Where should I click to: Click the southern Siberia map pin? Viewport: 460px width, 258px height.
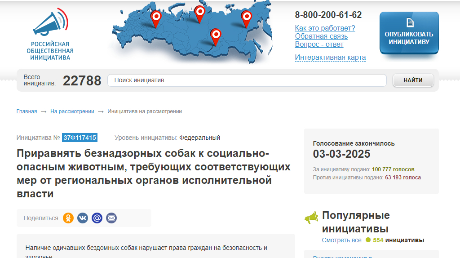pos(216,37)
